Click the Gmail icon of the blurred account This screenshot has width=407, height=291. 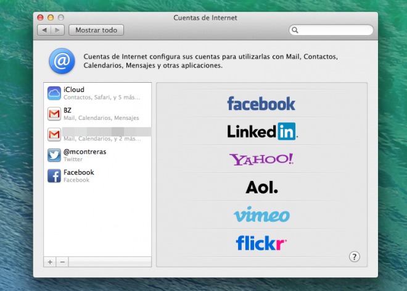(x=54, y=135)
